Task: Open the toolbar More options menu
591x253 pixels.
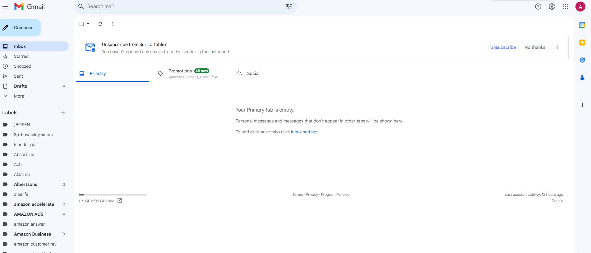Action: click(x=113, y=24)
